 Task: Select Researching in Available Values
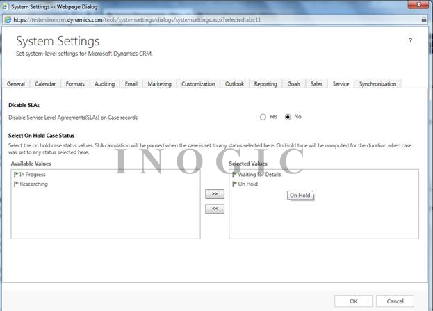33,184
